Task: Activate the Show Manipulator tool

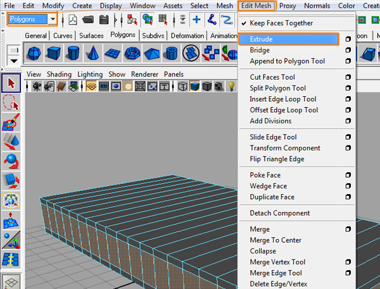Action: pos(11,240)
